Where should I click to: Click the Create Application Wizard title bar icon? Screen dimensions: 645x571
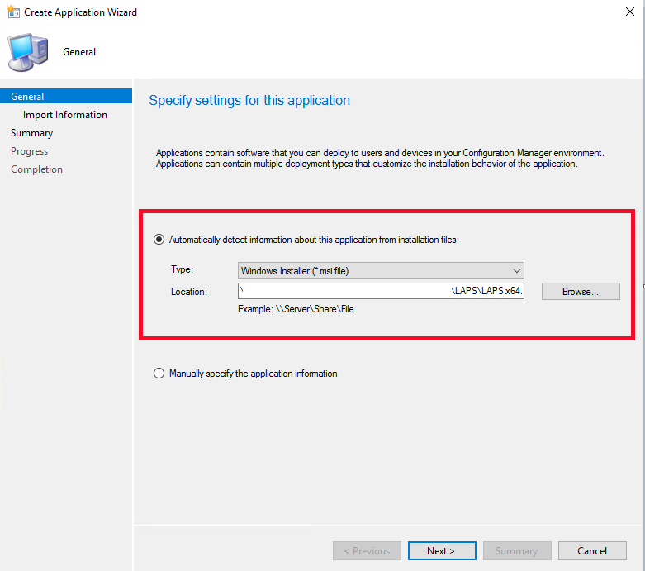(x=12, y=12)
